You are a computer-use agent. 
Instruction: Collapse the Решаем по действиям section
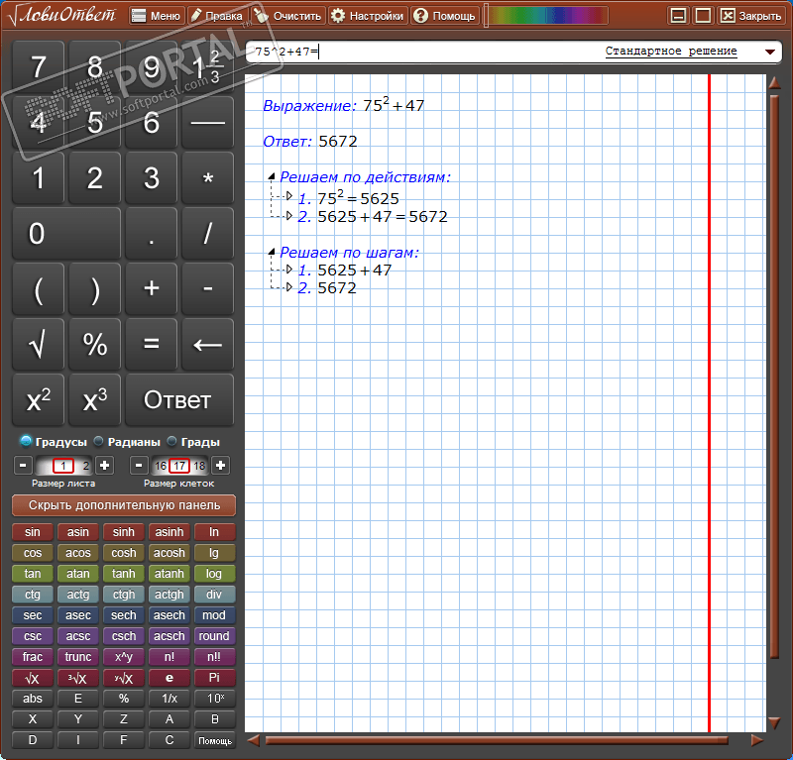tap(272, 176)
